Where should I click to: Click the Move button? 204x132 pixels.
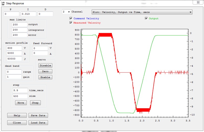click(21, 103)
